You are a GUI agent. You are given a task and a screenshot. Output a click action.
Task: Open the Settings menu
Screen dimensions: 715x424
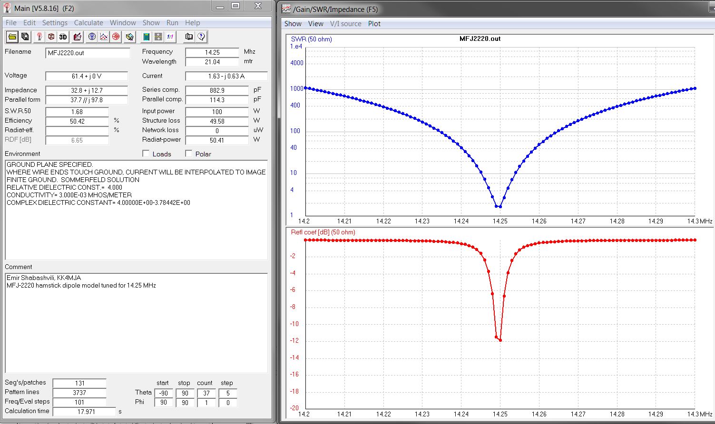[55, 22]
